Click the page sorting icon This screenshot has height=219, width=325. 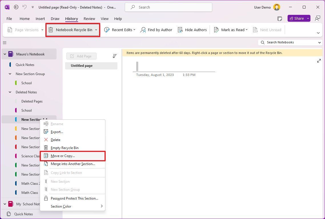click(115, 56)
